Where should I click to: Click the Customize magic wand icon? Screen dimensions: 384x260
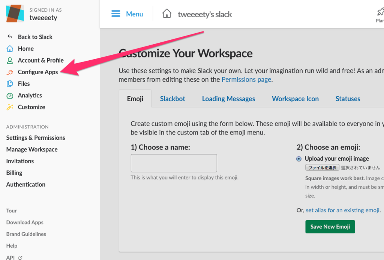10,107
